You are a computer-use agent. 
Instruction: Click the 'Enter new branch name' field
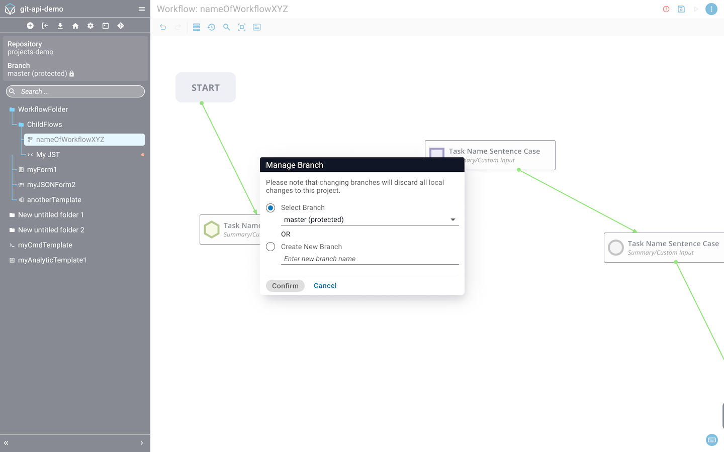pyautogui.click(x=370, y=259)
